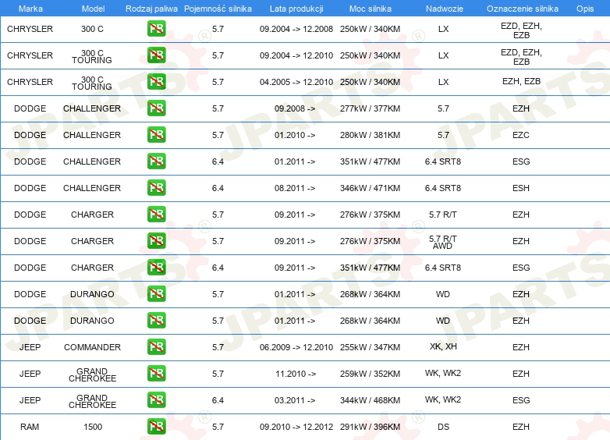
Task: Click the fuel icon for the Challenger 351kW row
Action: click(156, 161)
